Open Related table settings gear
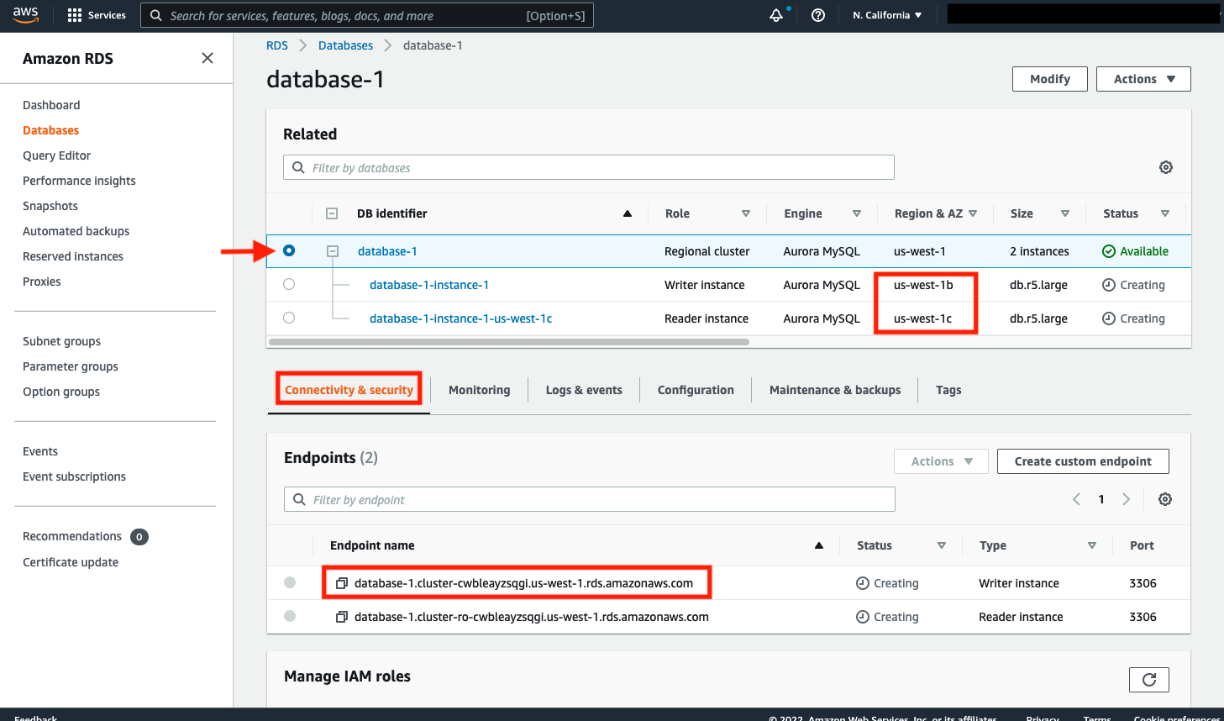This screenshot has width=1224, height=721. [x=1166, y=167]
